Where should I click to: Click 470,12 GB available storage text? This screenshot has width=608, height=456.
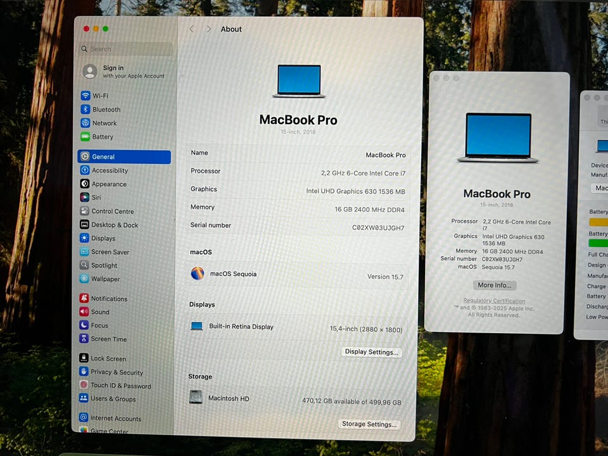point(351,402)
